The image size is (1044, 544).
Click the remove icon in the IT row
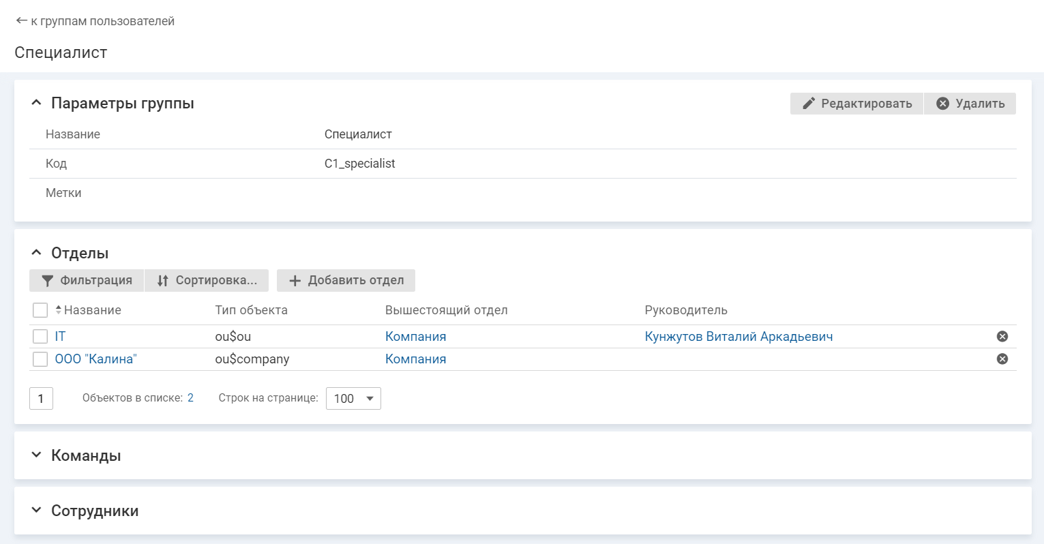(1002, 336)
